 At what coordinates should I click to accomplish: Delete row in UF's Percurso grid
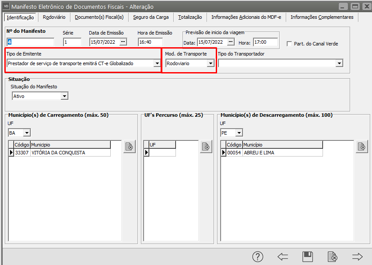coord(206,147)
